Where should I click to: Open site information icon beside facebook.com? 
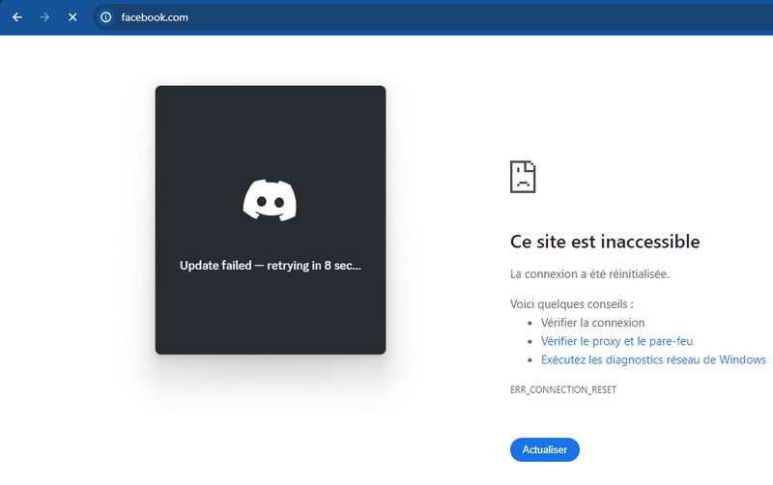coord(106,17)
